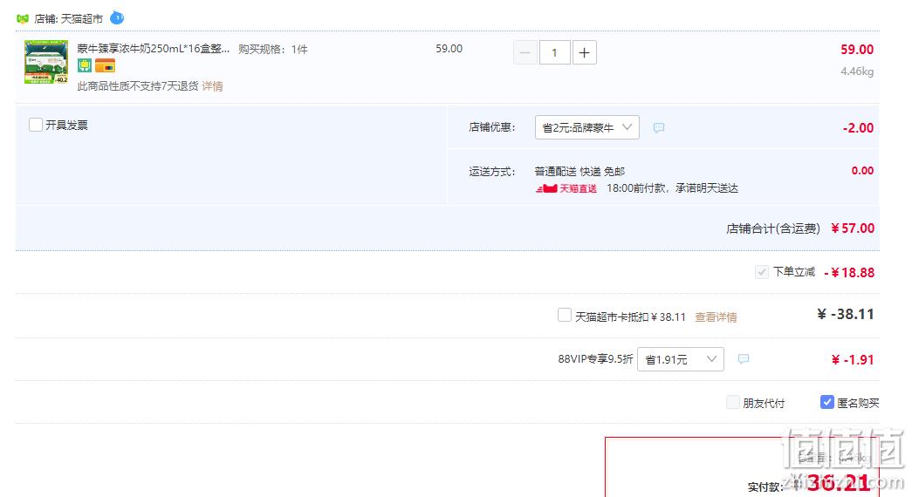This screenshot has width=912, height=497.
Task: Increase quantity with plus button
Action: coord(585,53)
